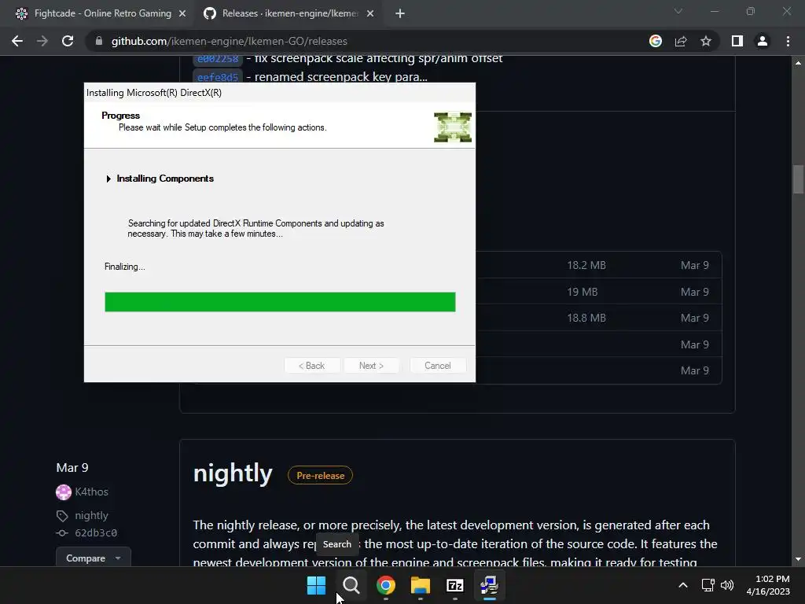
Task: Click the padlock site info icon
Action: pos(98,41)
